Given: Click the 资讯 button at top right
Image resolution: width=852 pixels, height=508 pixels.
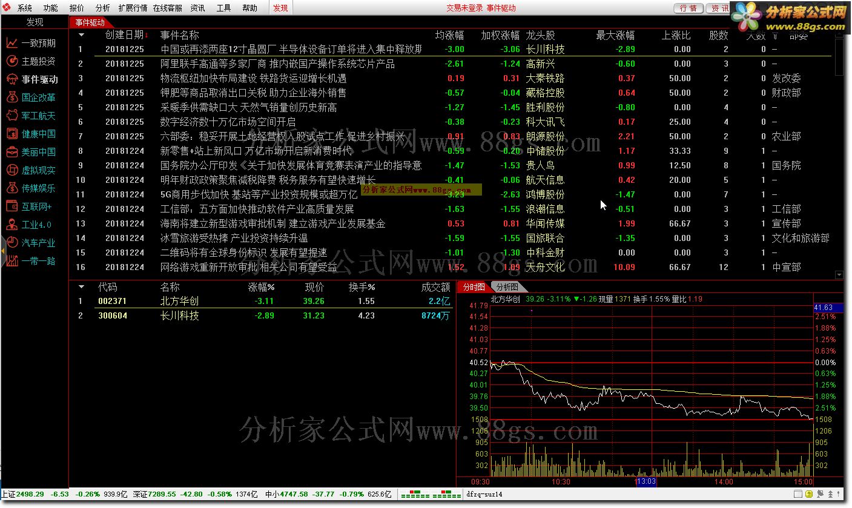Looking at the screenshot, I should (x=719, y=8).
